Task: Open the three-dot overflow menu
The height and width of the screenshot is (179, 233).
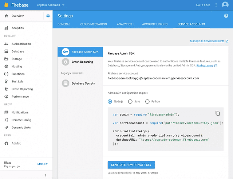Action: (216, 5)
